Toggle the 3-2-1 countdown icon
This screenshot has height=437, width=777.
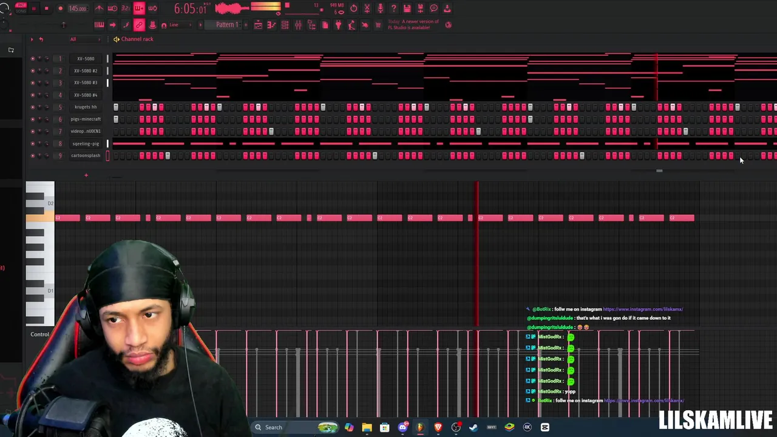click(x=126, y=8)
